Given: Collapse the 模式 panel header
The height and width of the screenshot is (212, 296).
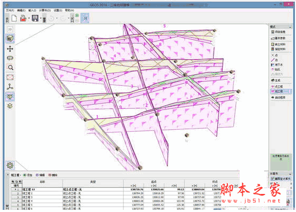Looking at the screenshot, I should click(x=290, y=27).
